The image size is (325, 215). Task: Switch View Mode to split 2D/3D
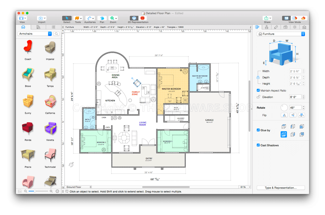point(295,18)
